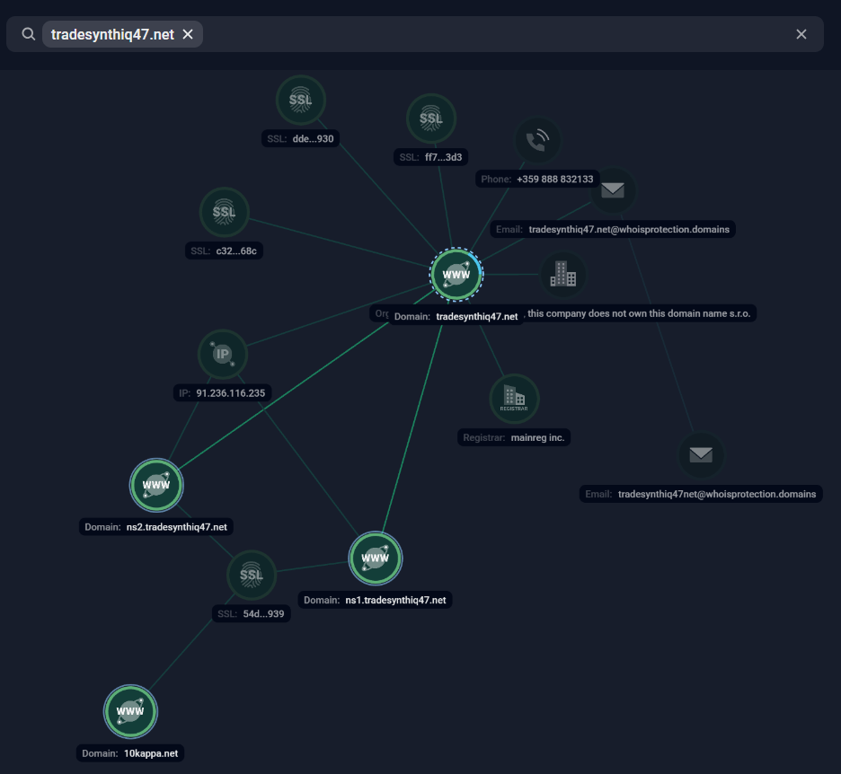Click the SSL dde...930 certificate node
The width and height of the screenshot is (841, 774).
pos(300,100)
